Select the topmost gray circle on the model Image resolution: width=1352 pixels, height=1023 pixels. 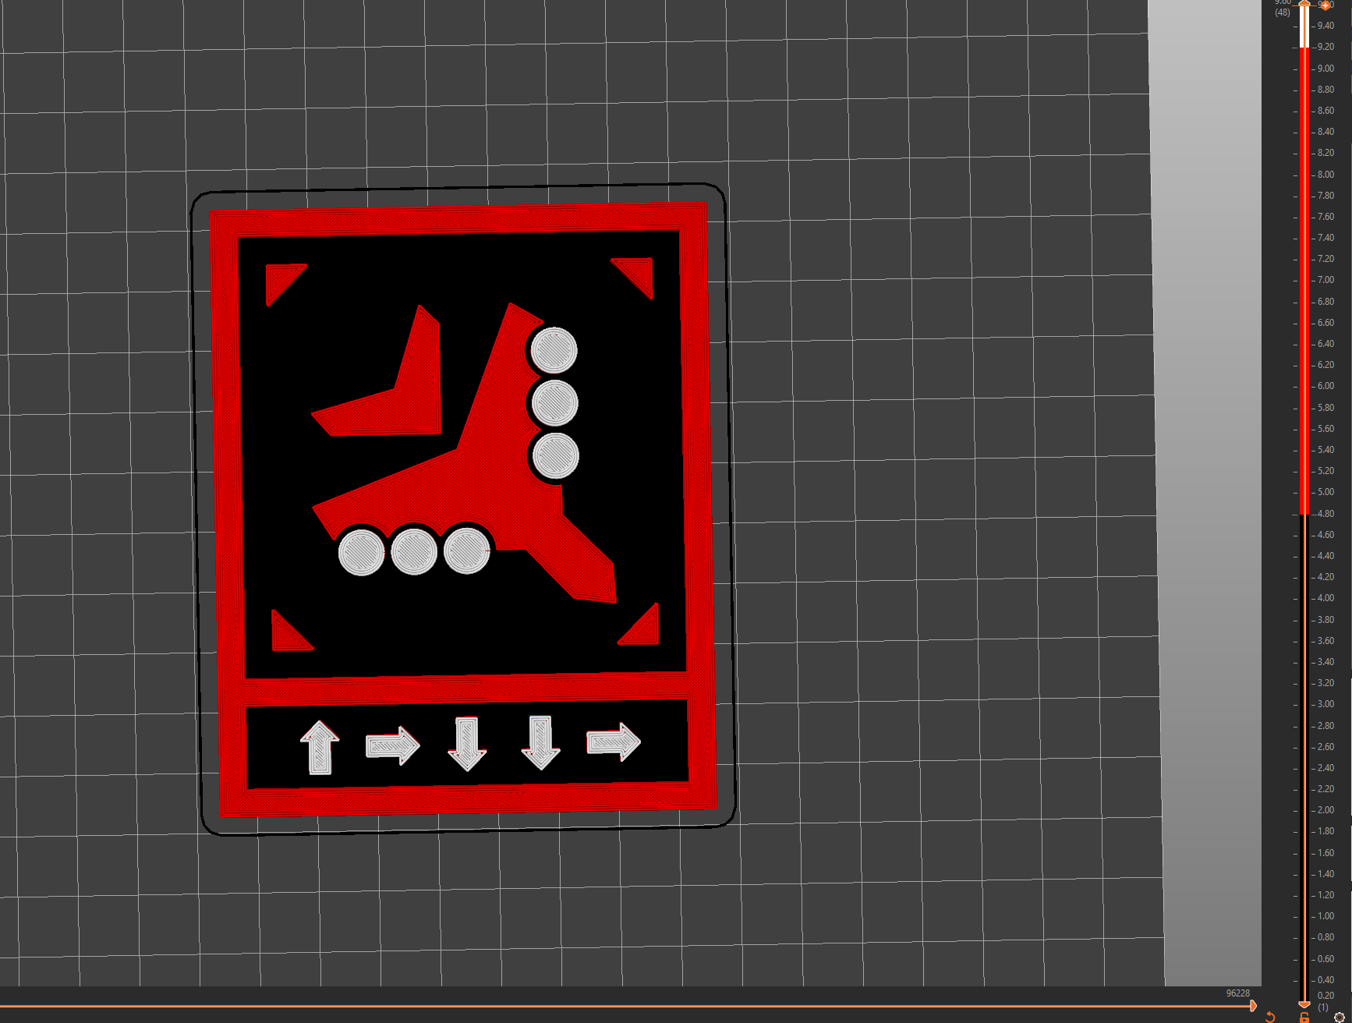(x=554, y=350)
